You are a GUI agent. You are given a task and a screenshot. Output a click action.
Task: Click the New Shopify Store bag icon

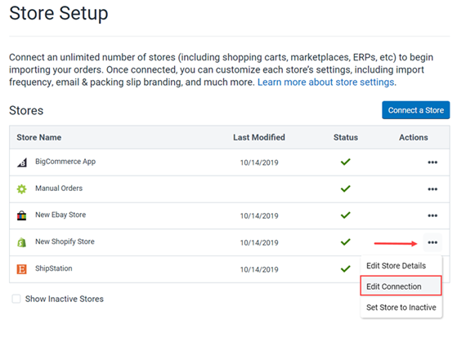pos(22,242)
